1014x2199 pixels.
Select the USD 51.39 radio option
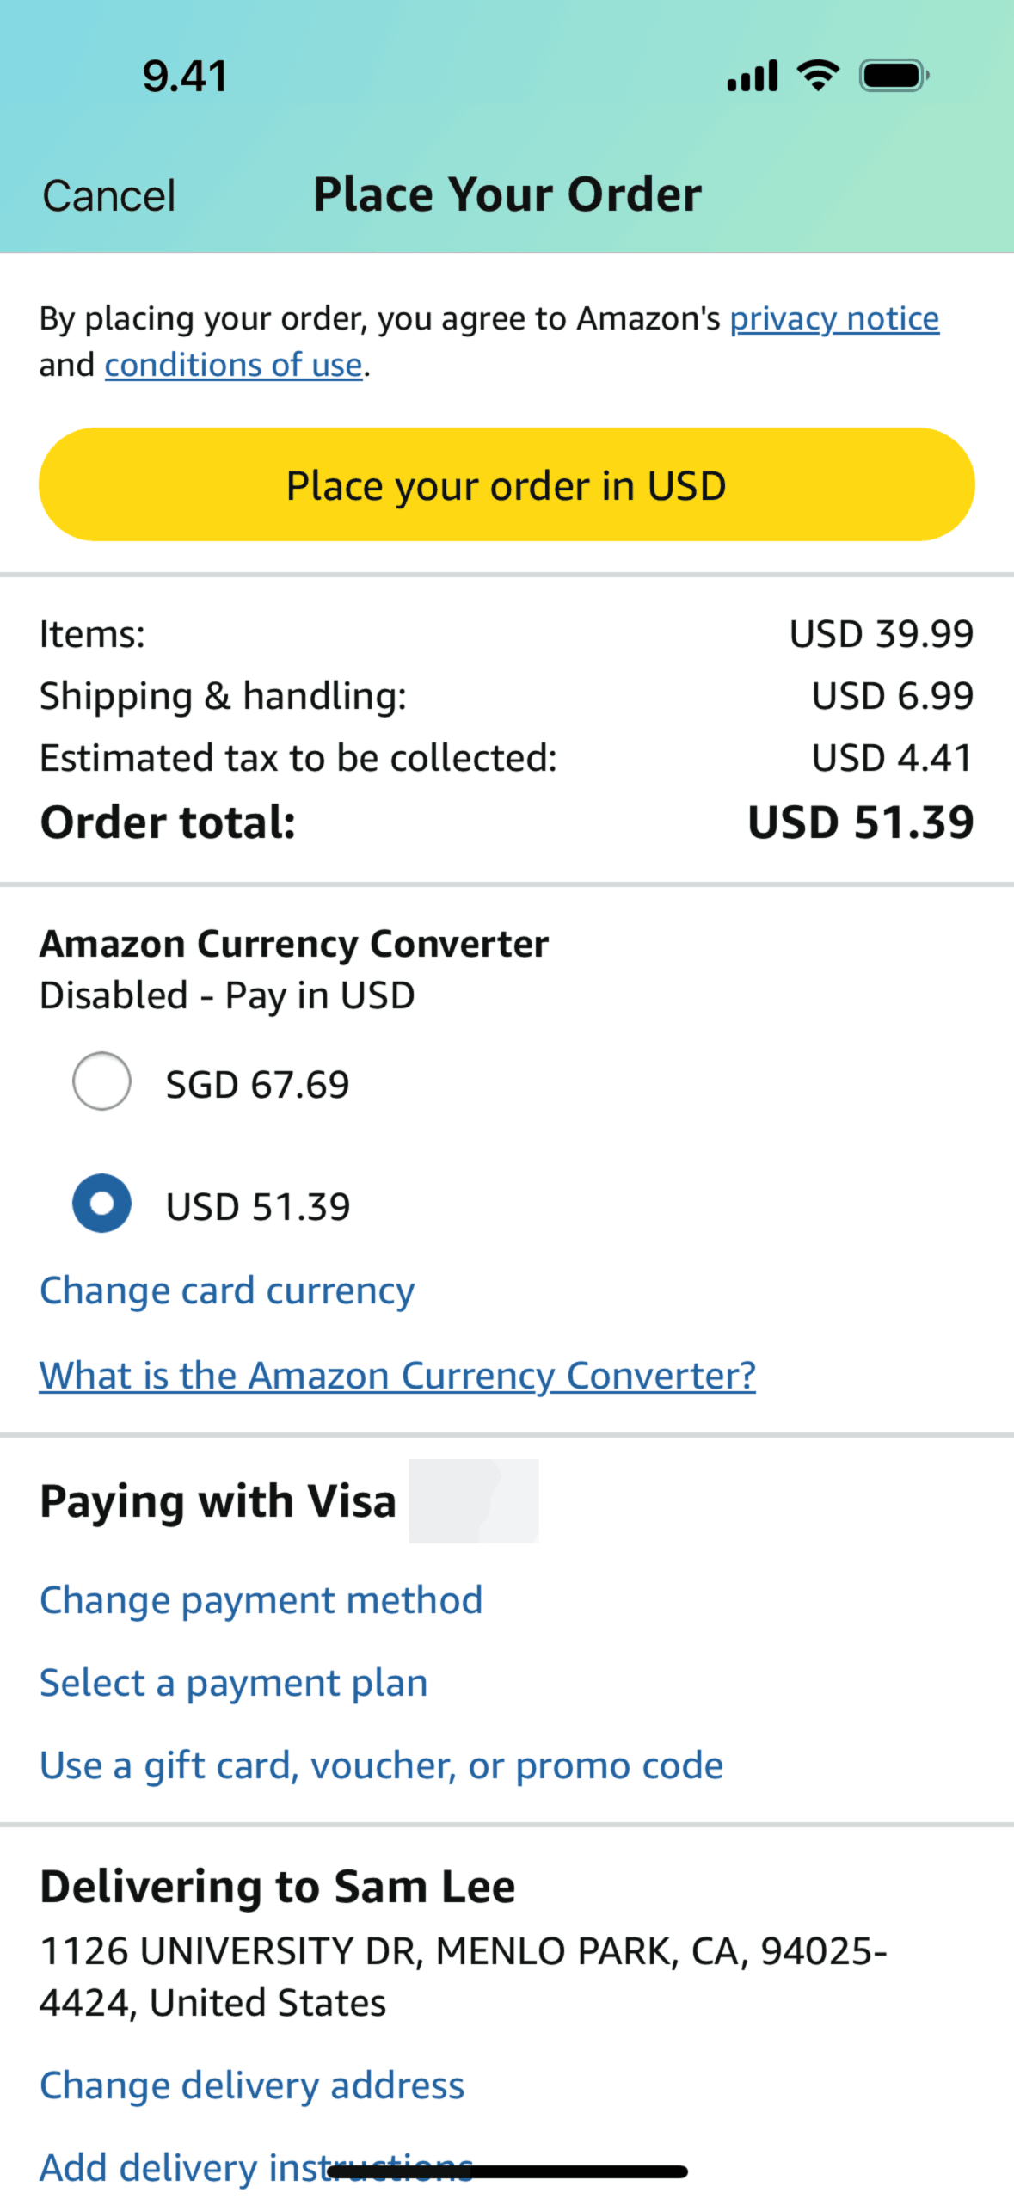(x=101, y=1204)
